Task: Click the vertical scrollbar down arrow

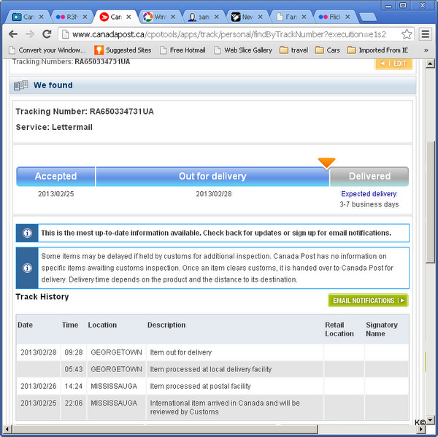Action: tap(430, 419)
